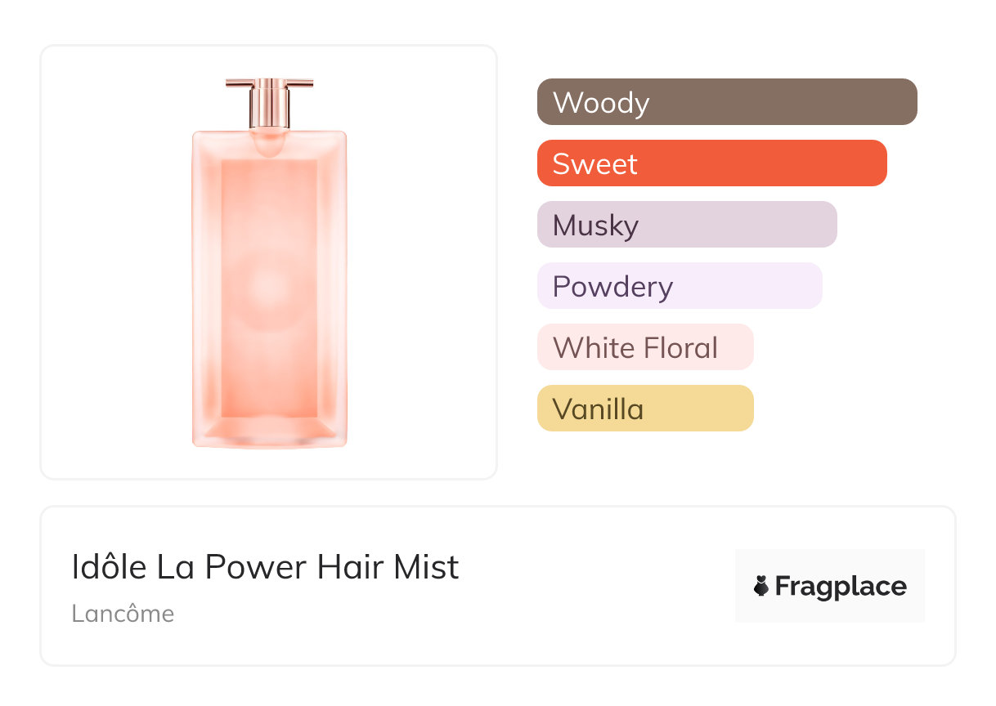Open the Idôle La Power Hair Mist title
Image resolution: width=996 pixels, height=706 pixels.
[x=265, y=567]
